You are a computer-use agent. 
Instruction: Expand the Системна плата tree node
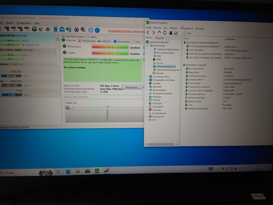coord(147,76)
